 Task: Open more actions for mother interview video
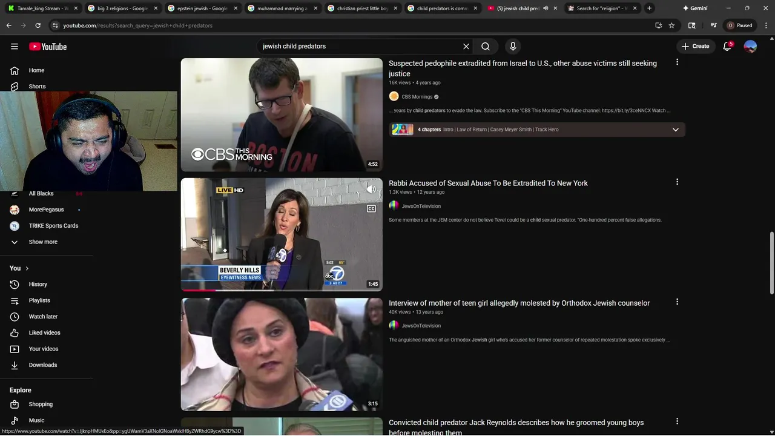(677, 302)
